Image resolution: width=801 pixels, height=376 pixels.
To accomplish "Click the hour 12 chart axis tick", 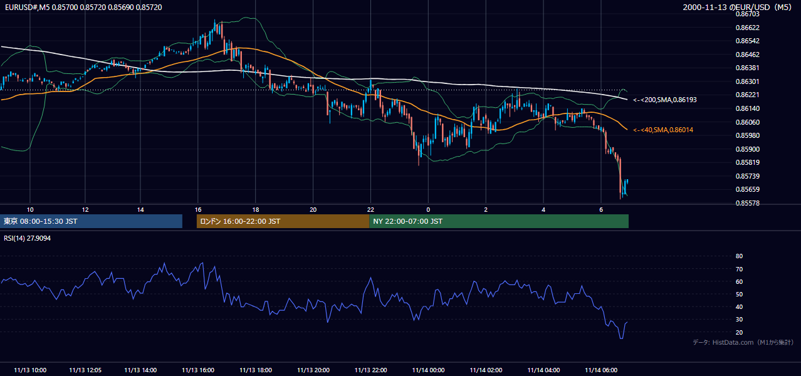I will point(85,209).
